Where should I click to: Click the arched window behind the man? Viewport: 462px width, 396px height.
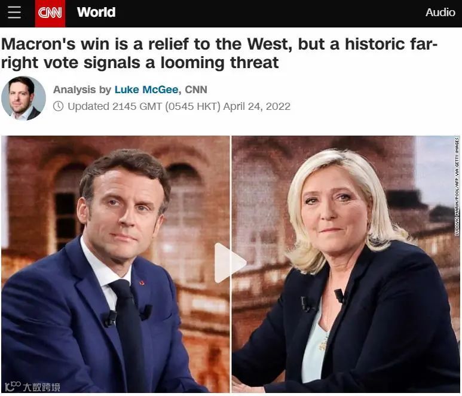point(67,206)
